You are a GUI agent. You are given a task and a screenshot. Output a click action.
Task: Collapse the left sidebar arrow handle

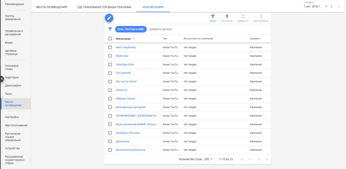point(2,78)
